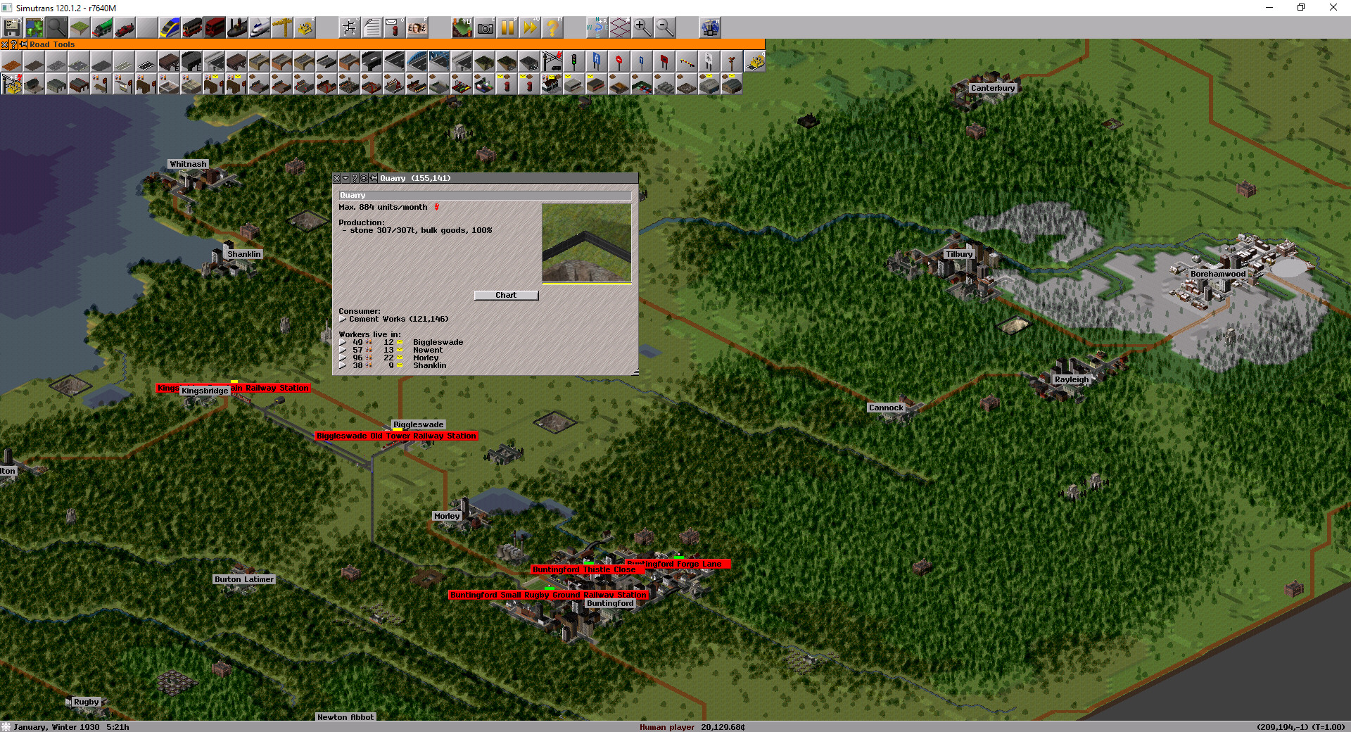Take a screenshot using the camera icon
1351x732 pixels.
coord(485,27)
